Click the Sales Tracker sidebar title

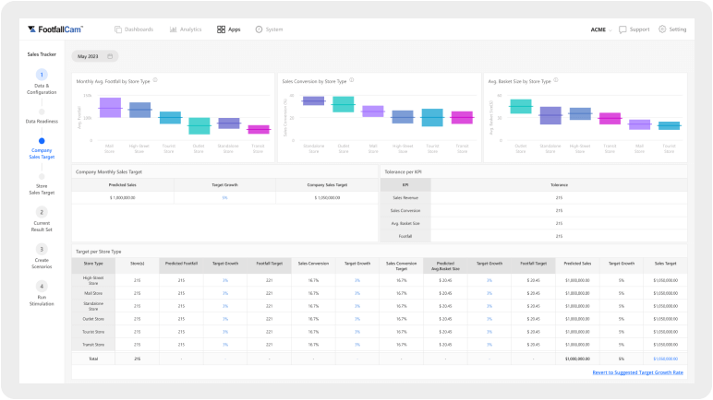(x=42, y=54)
